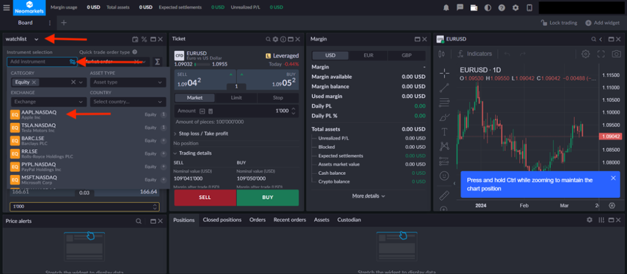Click the Add widget button
The image size is (627, 274).
coord(602,23)
